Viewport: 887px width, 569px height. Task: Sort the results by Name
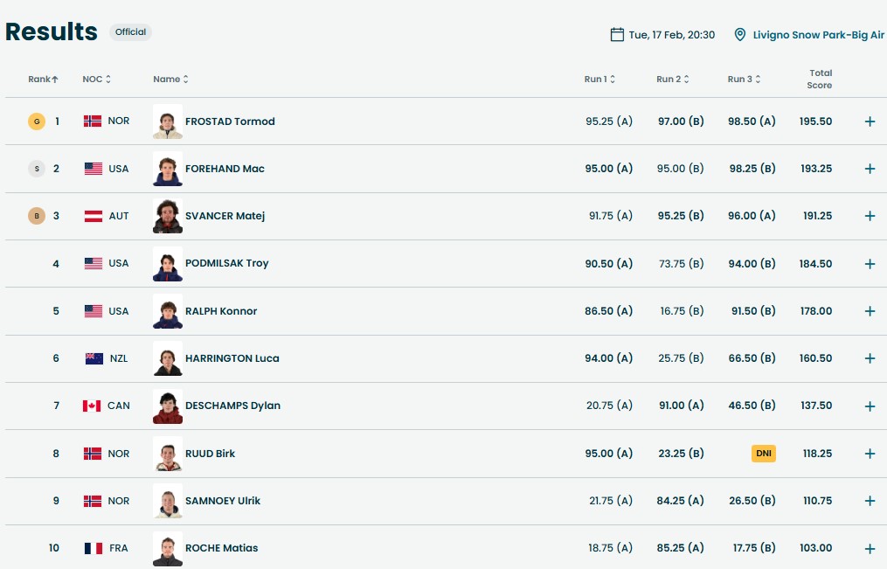[170, 80]
